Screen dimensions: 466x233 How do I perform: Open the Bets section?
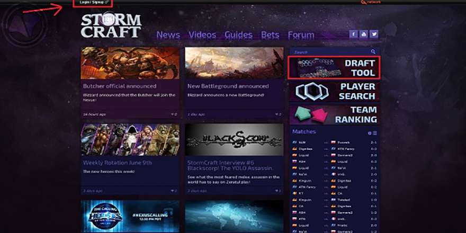(270, 35)
